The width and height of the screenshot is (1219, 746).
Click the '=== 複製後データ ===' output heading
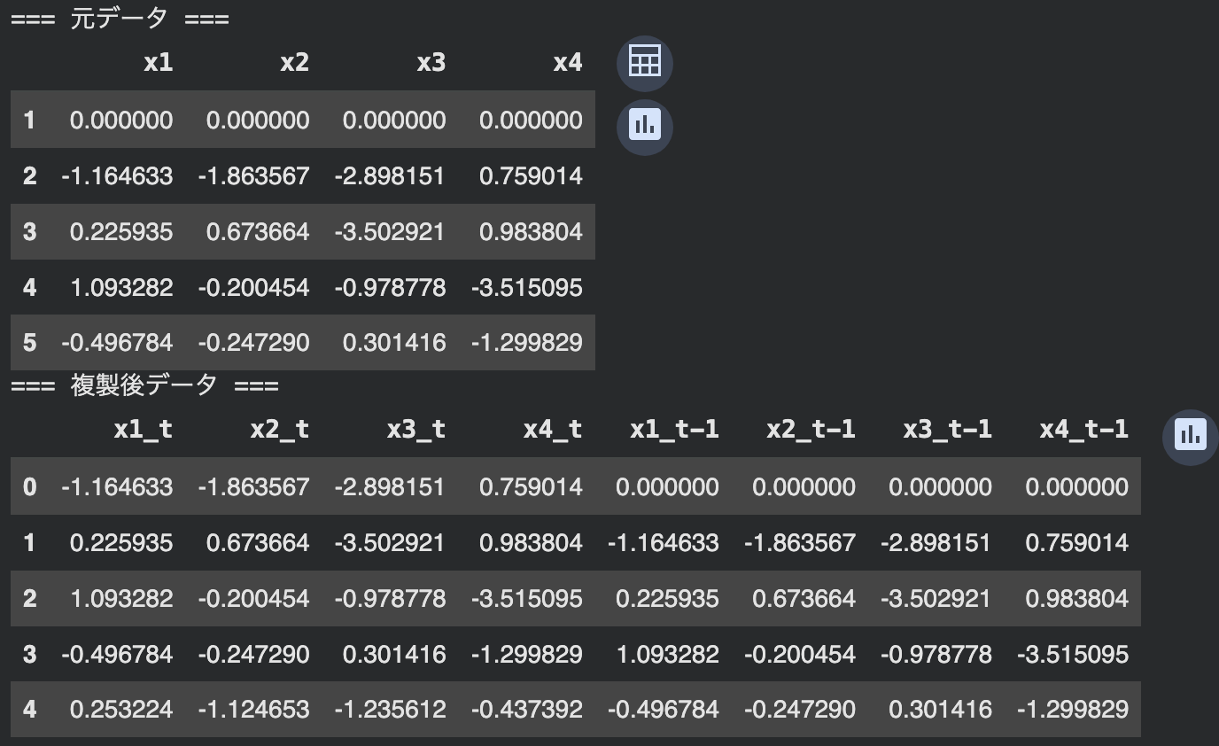point(144,385)
